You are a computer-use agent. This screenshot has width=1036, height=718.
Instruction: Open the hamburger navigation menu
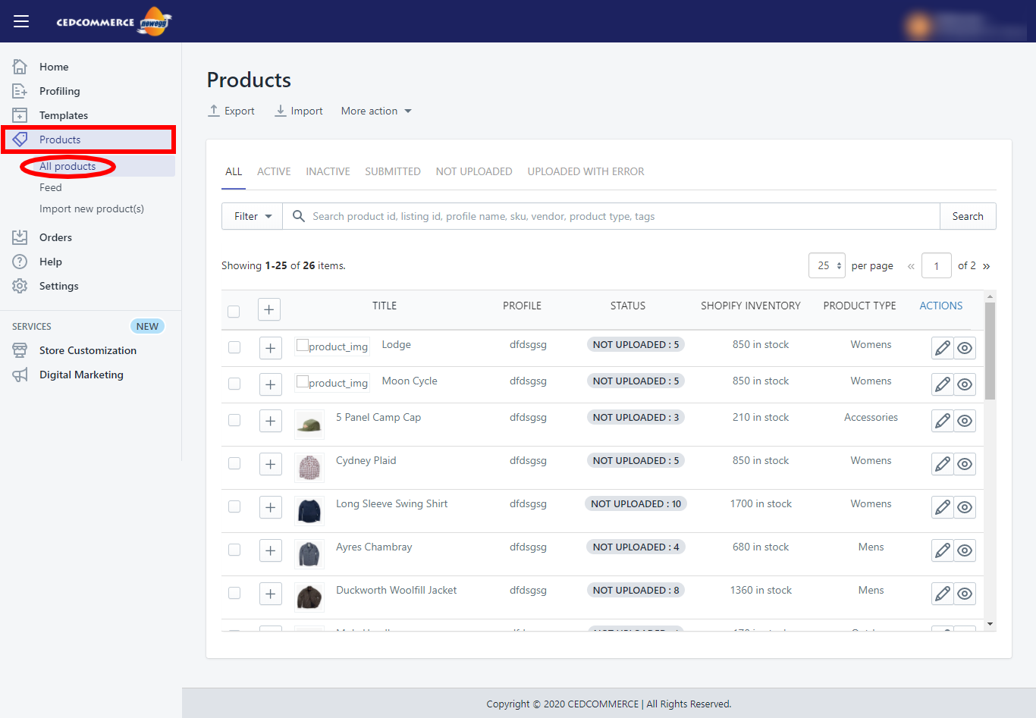21,21
